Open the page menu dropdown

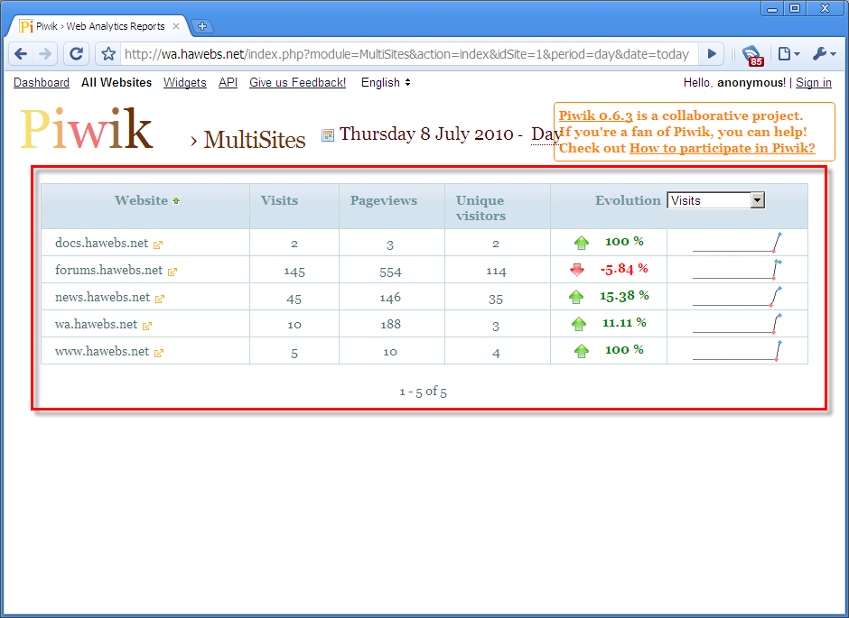788,54
